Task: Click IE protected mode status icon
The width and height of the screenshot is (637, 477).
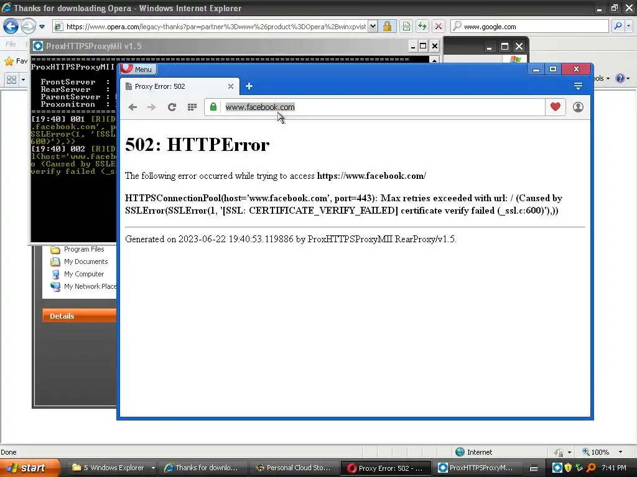Action: 559,452
